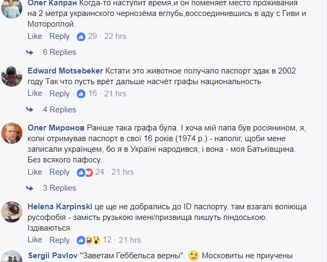Click the like reaction icon showing 29
The image size is (327, 262).
click(81, 37)
